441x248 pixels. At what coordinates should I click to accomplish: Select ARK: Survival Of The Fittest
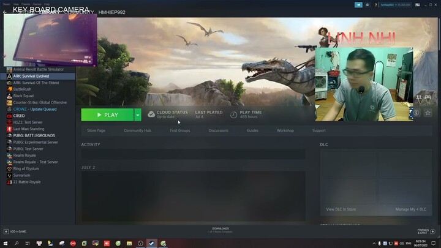coord(36,83)
